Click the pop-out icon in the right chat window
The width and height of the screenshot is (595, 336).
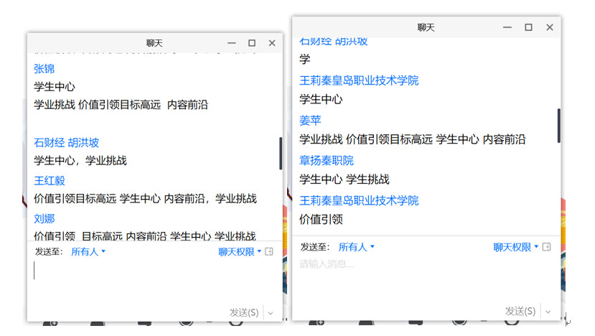tap(546, 247)
